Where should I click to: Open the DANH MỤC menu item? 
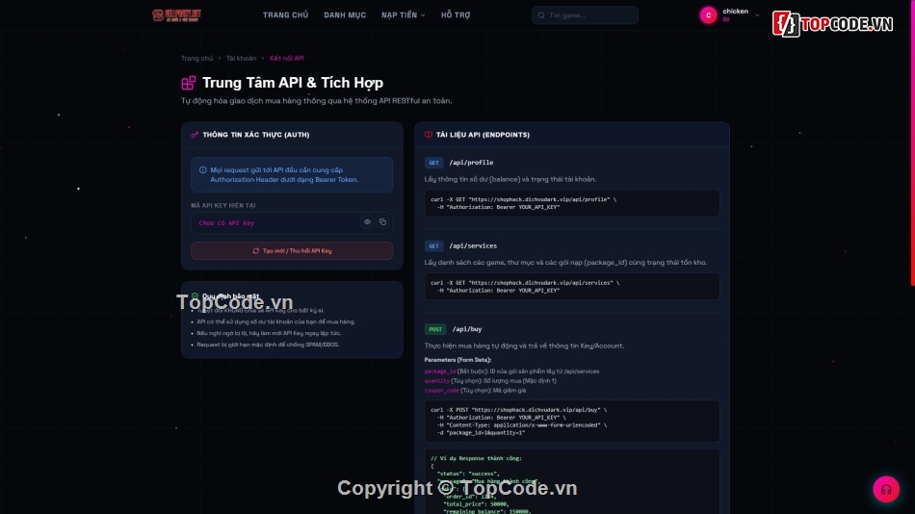345,15
